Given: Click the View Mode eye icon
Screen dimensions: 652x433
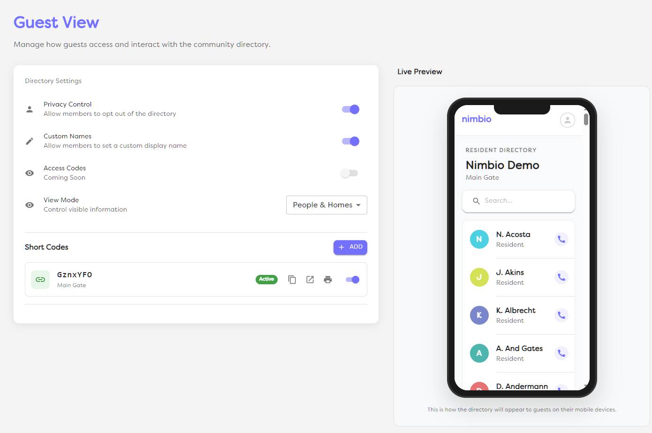Looking at the screenshot, I should pyautogui.click(x=30, y=205).
